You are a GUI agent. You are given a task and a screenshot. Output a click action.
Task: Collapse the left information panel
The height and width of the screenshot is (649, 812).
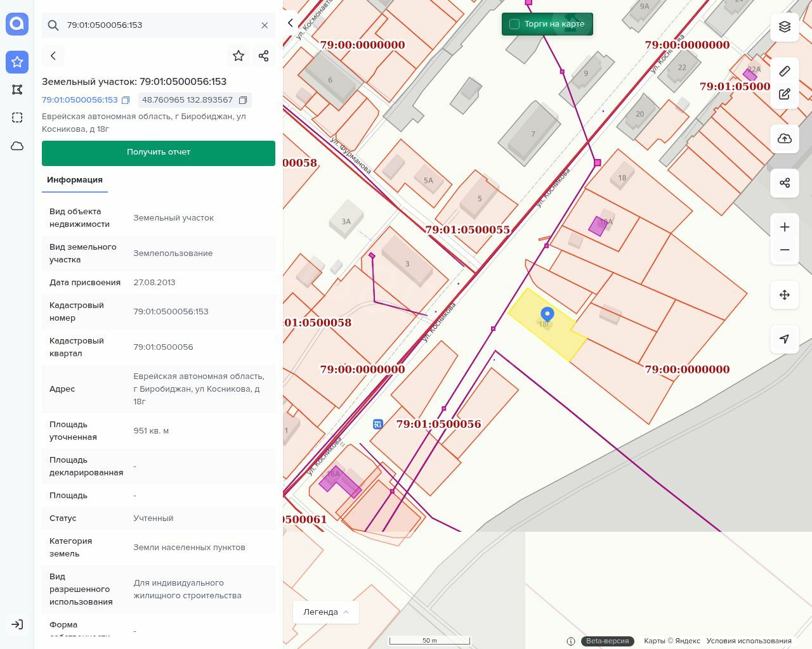291,23
